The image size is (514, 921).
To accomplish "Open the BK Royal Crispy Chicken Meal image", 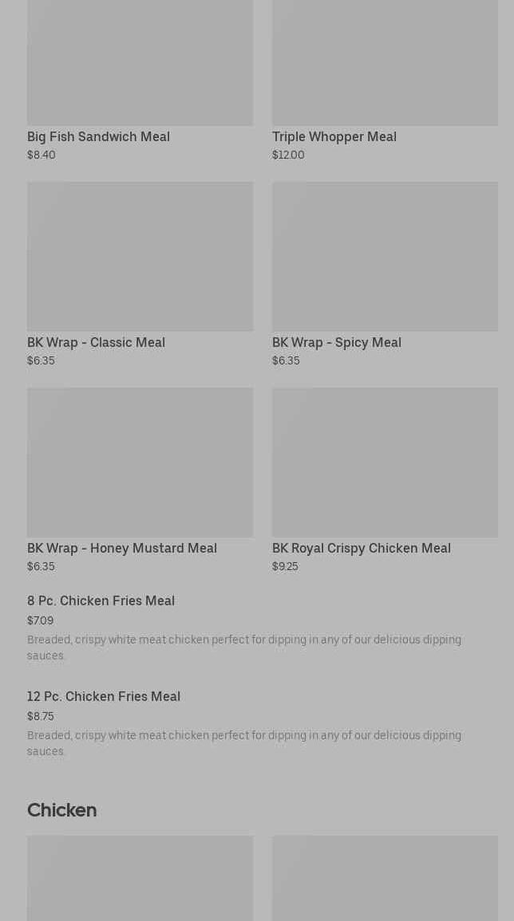I will point(385,462).
